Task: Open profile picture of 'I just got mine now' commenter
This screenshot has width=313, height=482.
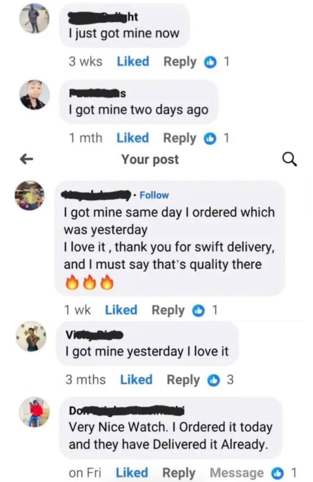Action: tap(34, 19)
